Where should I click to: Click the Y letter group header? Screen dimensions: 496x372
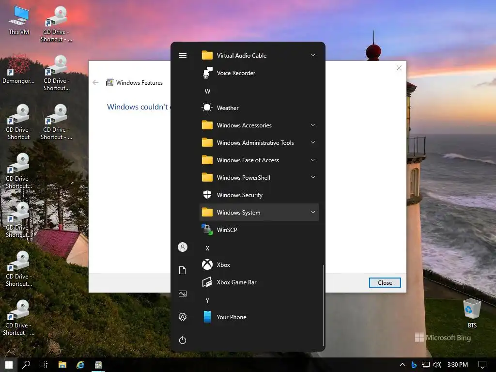(x=207, y=300)
